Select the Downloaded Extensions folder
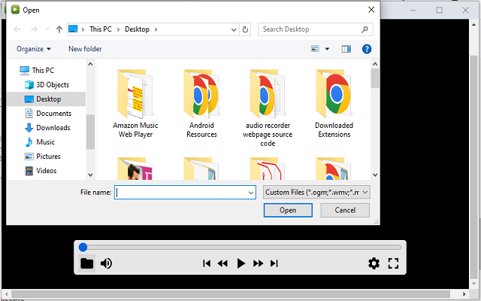The height and width of the screenshot is (301, 481). click(x=334, y=105)
